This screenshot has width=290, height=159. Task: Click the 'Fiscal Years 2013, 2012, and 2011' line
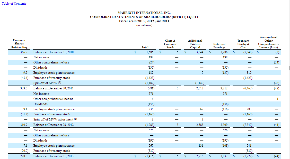click(x=144, y=21)
